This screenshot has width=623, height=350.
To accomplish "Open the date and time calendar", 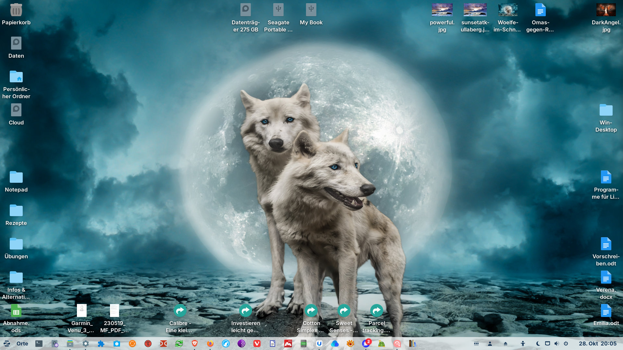I will (x=598, y=344).
